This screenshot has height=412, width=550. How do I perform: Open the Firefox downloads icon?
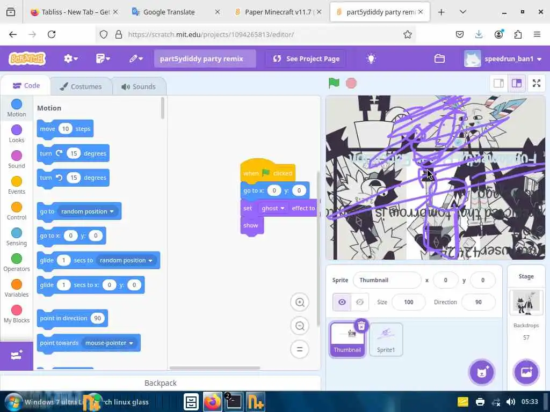tap(479, 34)
